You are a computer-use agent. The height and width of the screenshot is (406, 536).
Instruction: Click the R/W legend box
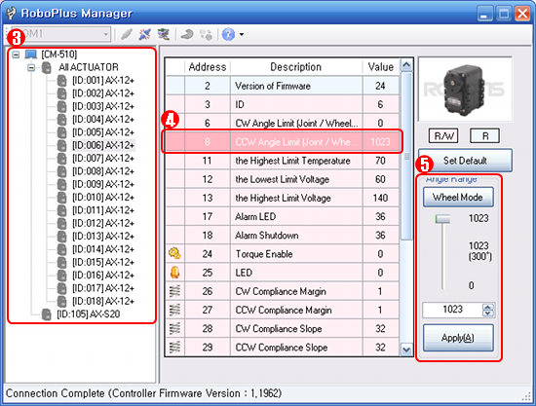(443, 136)
